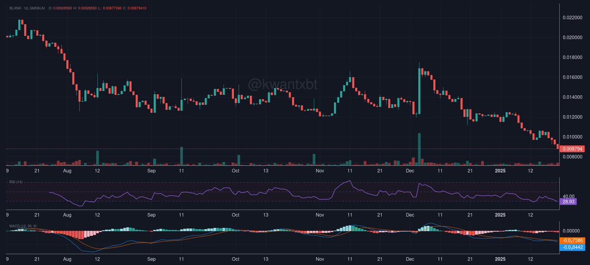Click the 40.00 RSI axis label
This screenshot has width=590, height=265.
tap(569, 196)
